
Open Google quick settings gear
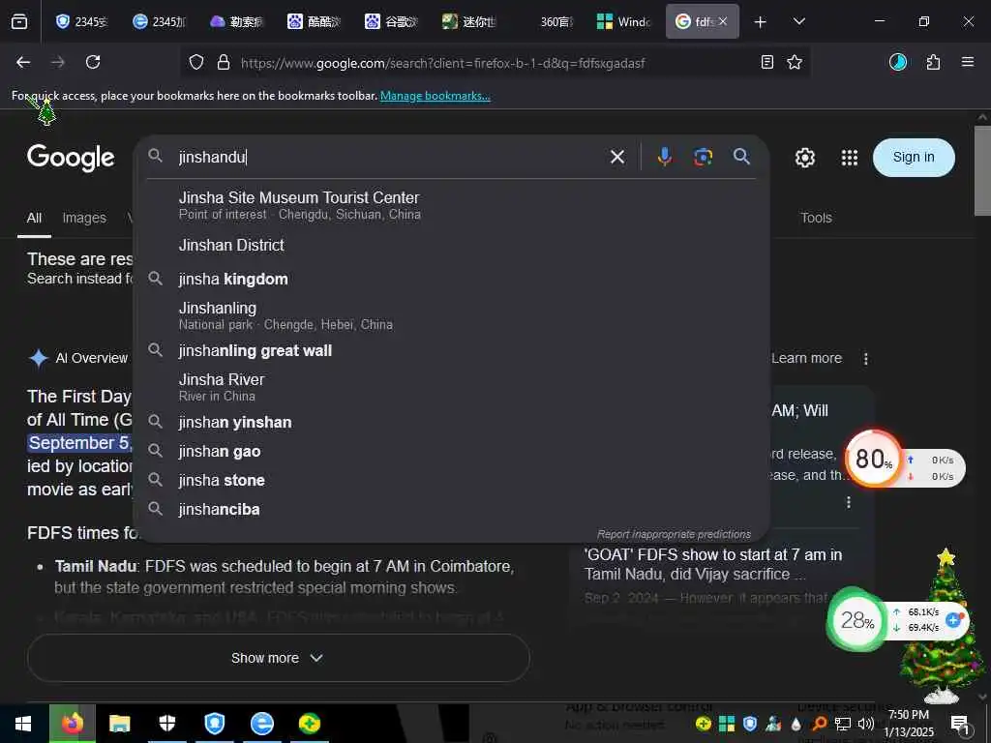(x=804, y=158)
